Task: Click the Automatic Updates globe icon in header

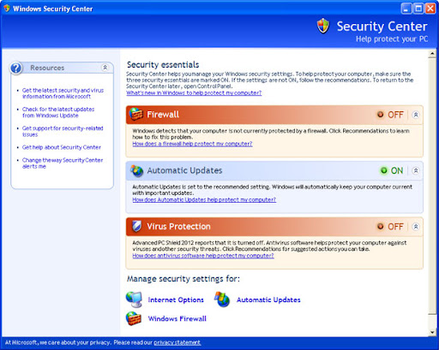Action: [x=136, y=170]
